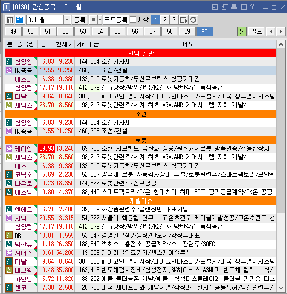287x294 pixels.
Task: Click the 필드 button
Action: (257, 31)
